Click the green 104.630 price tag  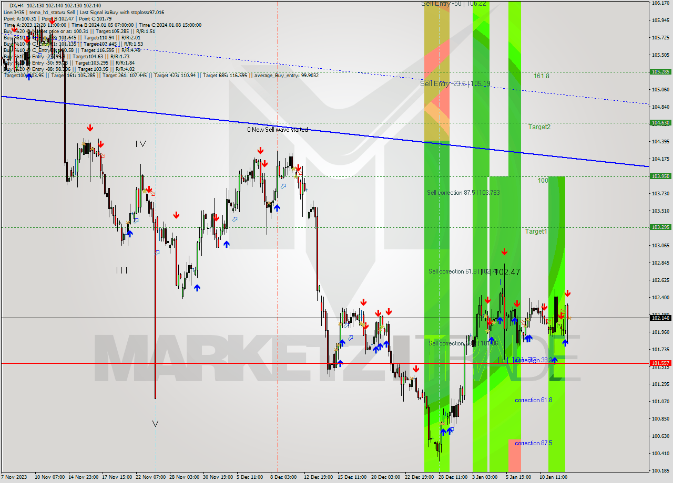pyautogui.click(x=660, y=123)
